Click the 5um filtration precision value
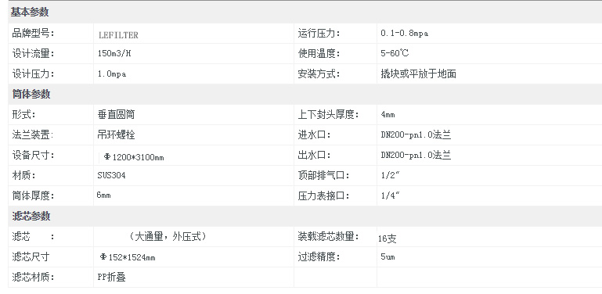 (388, 256)
